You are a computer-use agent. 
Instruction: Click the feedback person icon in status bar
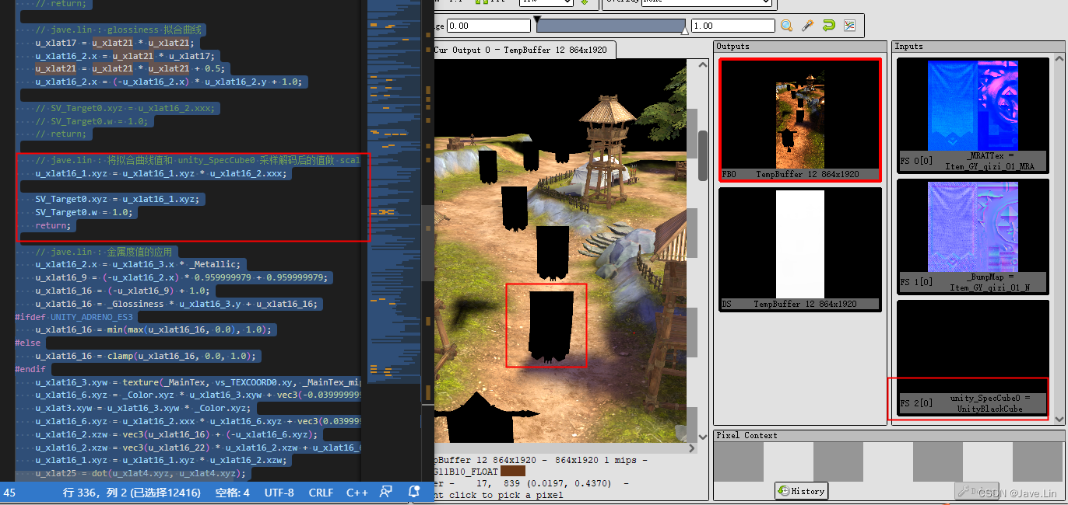click(x=385, y=492)
